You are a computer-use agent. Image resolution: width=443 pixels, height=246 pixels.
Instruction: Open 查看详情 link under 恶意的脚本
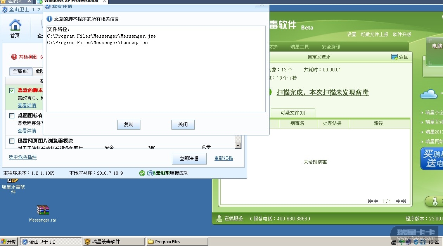tap(27, 106)
